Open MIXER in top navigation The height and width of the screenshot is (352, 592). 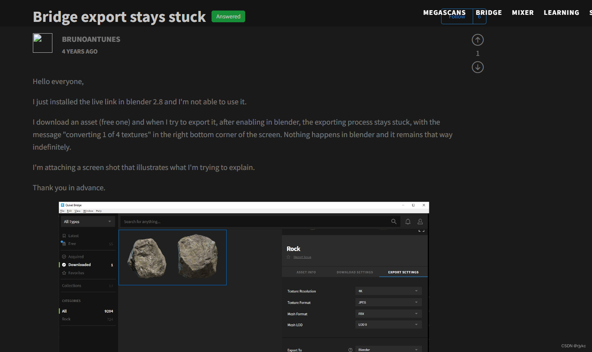click(x=523, y=13)
